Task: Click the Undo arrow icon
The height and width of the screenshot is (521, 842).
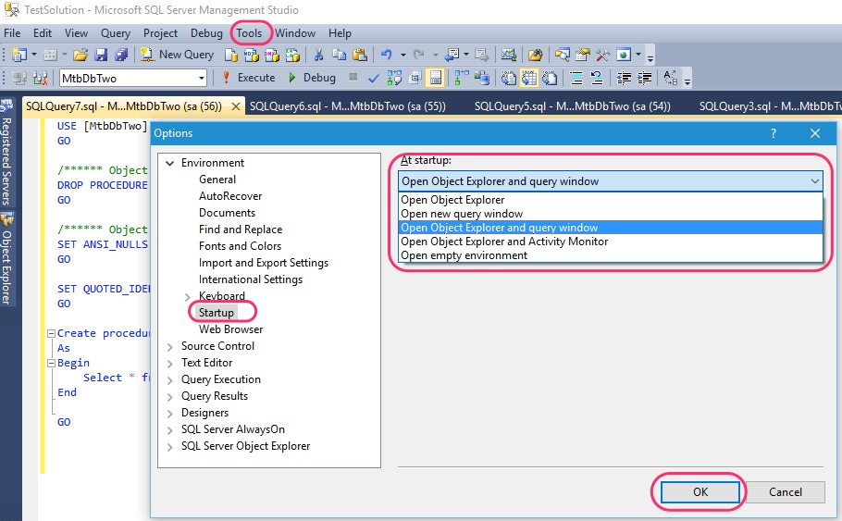Action: (387, 55)
